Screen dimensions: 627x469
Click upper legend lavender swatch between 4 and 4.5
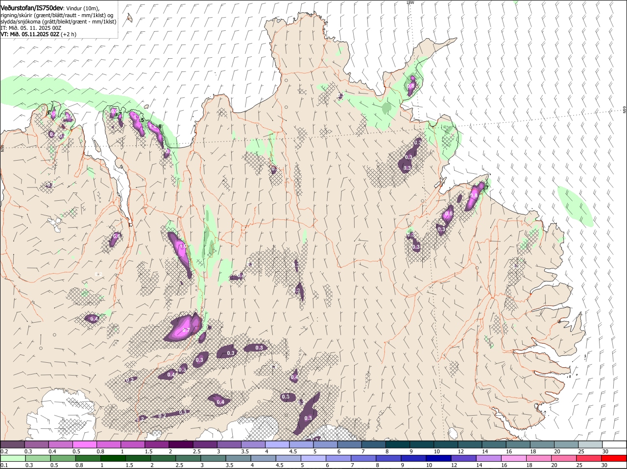[277, 445]
